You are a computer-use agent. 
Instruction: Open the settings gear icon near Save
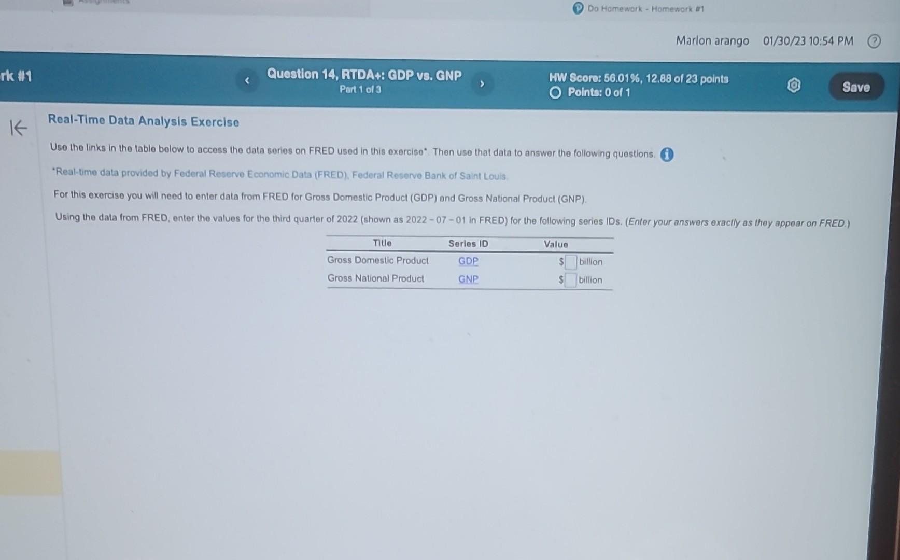click(793, 86)
